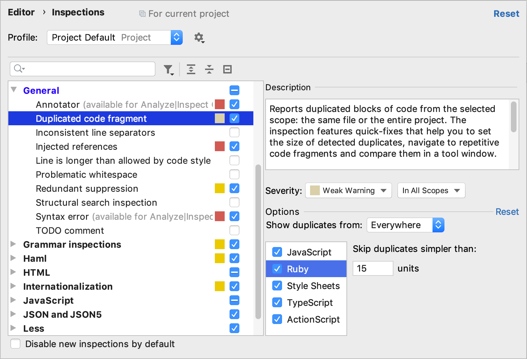Open the In All Scopes dropdown
The width and height of the screenshot is (527, 359).
[x=431, y=190]
